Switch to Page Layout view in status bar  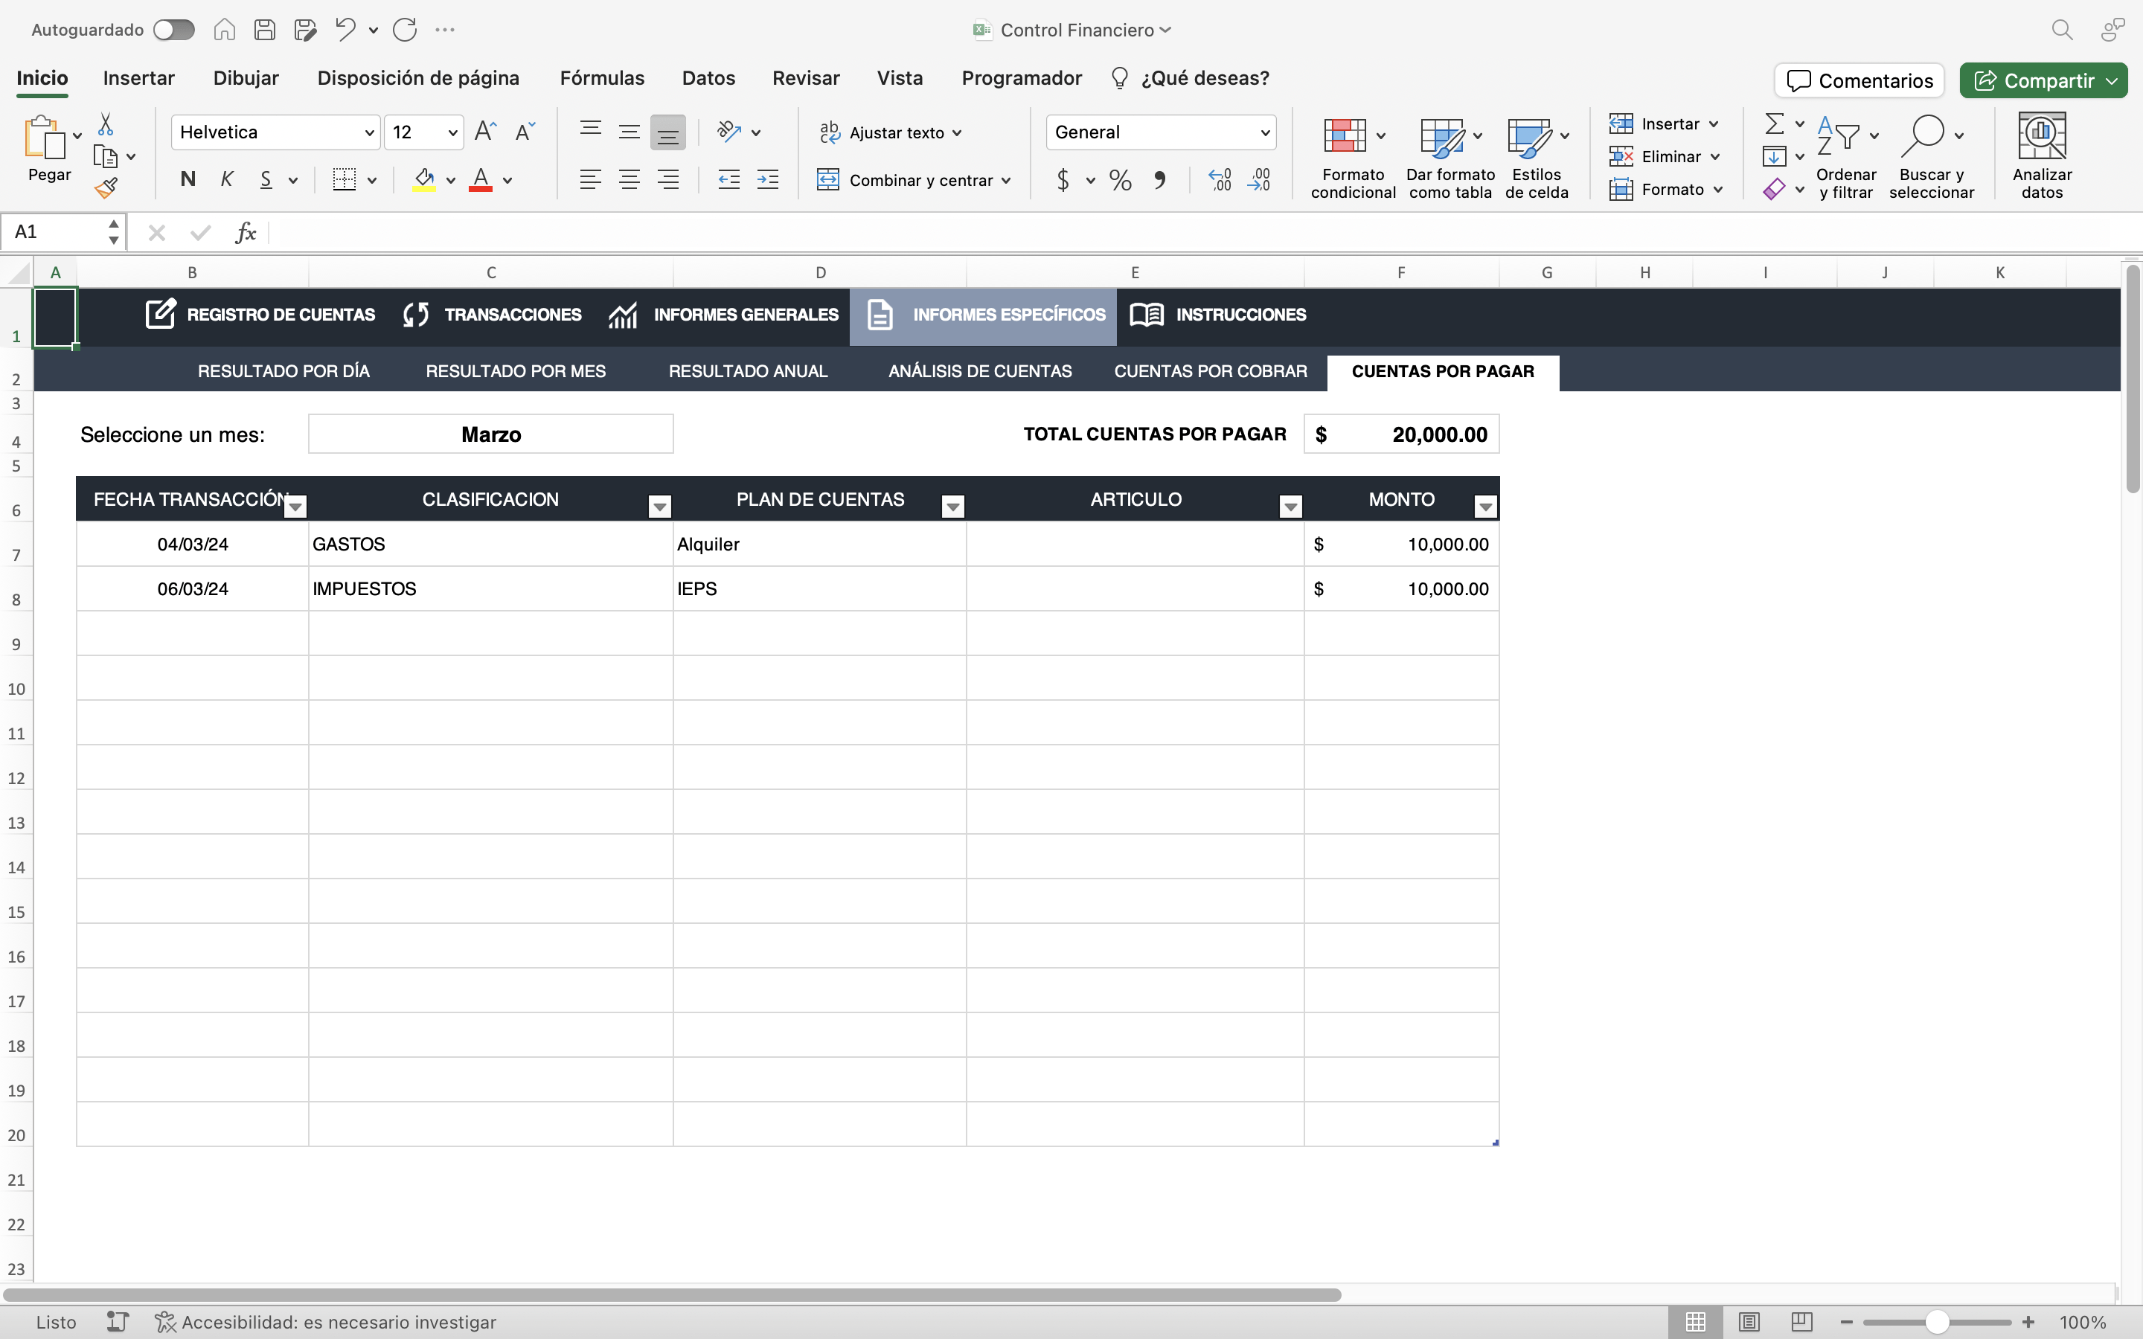[1748, 1322]
